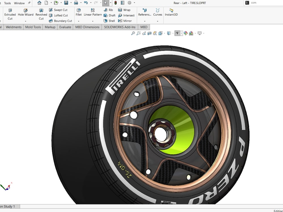The height and width of the screenshot is (212, 283).
Task: Toggle the Hide/Show Items eye button
Action: (x=177, y=33)
